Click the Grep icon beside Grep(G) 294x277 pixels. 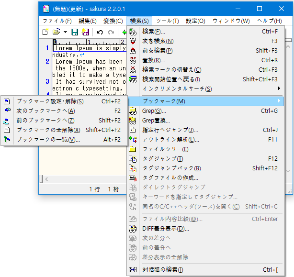(133, 111)
